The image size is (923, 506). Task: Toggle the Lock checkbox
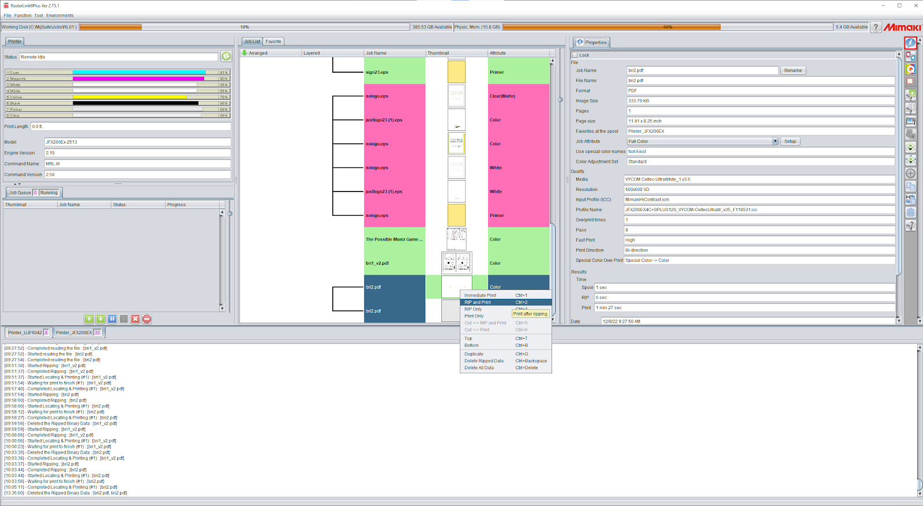575,55
